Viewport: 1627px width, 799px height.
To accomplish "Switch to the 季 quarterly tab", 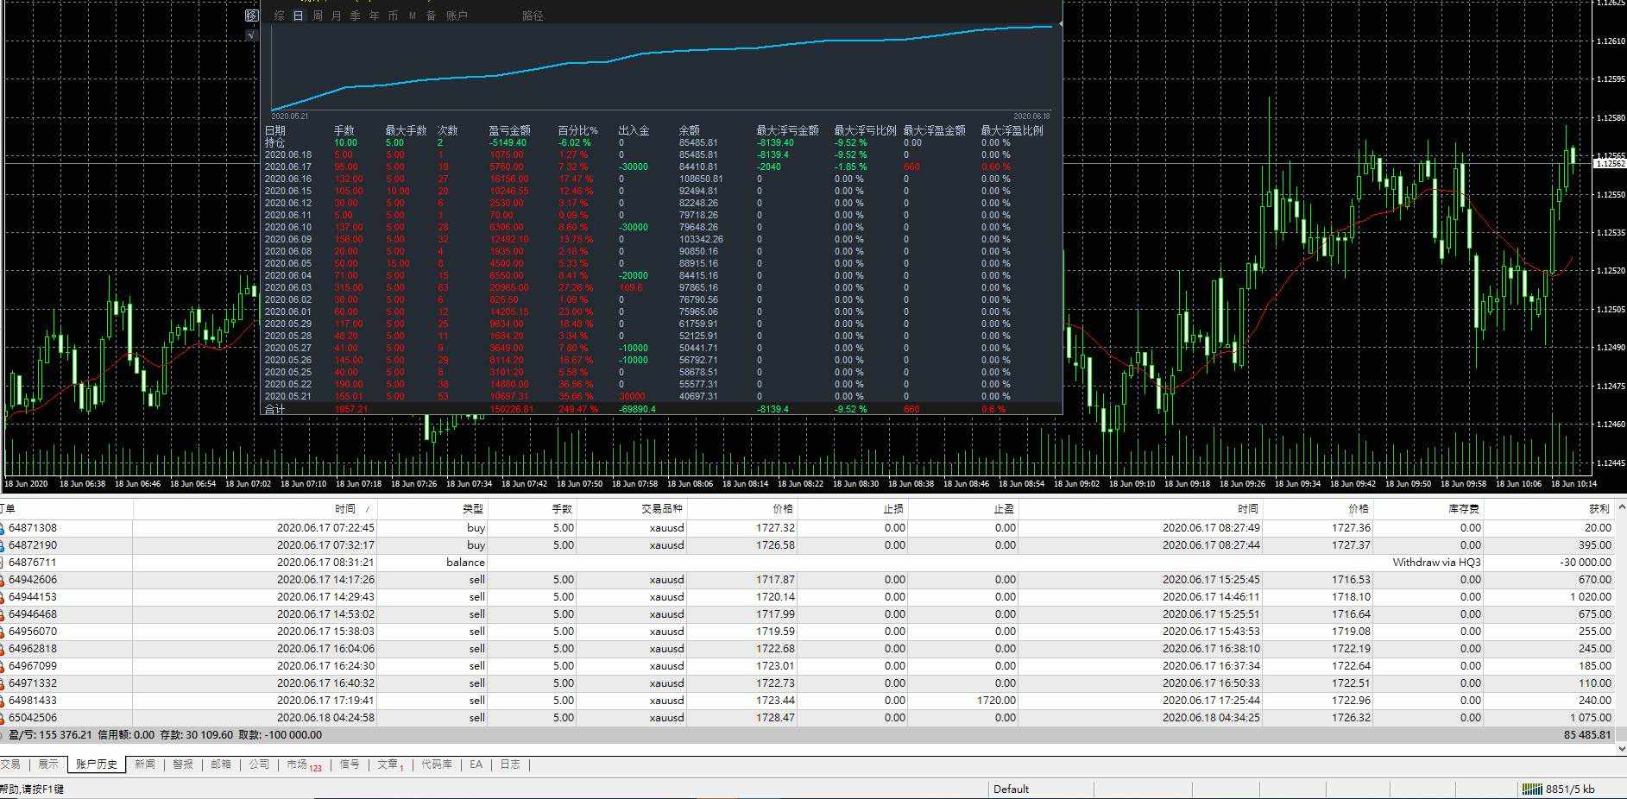I will [x=355, y=16].
